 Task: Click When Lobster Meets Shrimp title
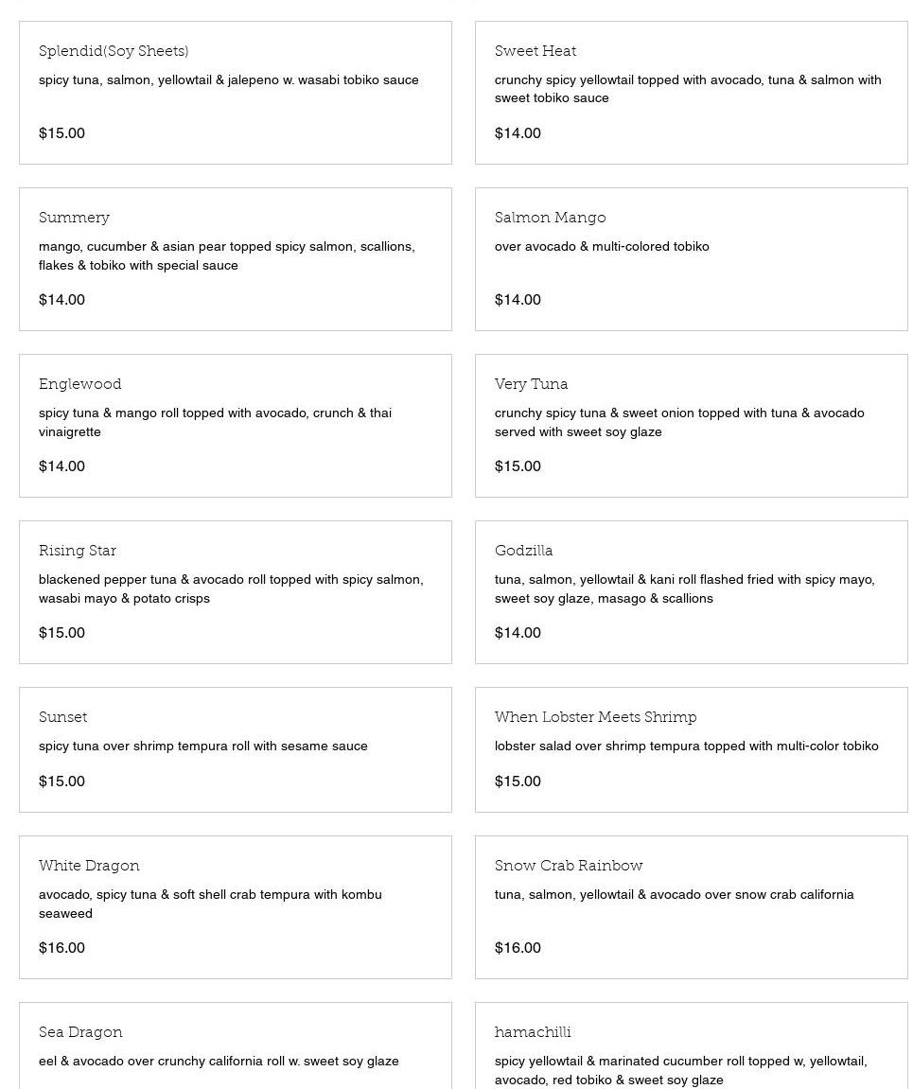tap(595, 717)
